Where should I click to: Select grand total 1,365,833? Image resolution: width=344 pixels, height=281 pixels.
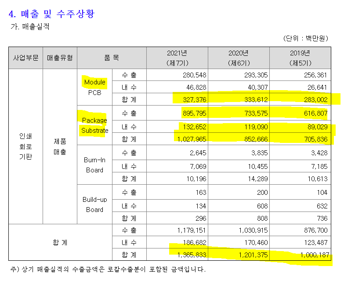point(192,255)
